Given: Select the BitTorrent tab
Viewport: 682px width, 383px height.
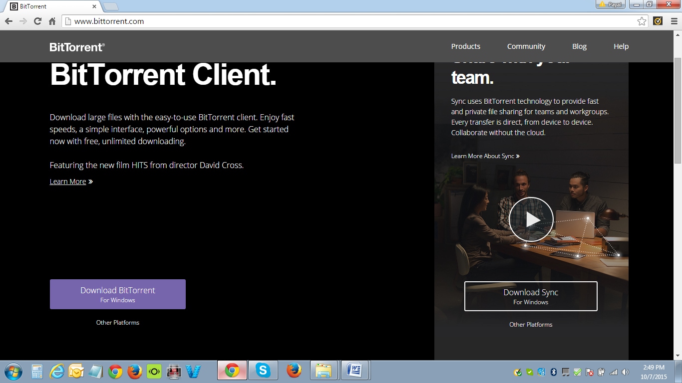Looking at the screenshot, I should (x=52, y=6).
